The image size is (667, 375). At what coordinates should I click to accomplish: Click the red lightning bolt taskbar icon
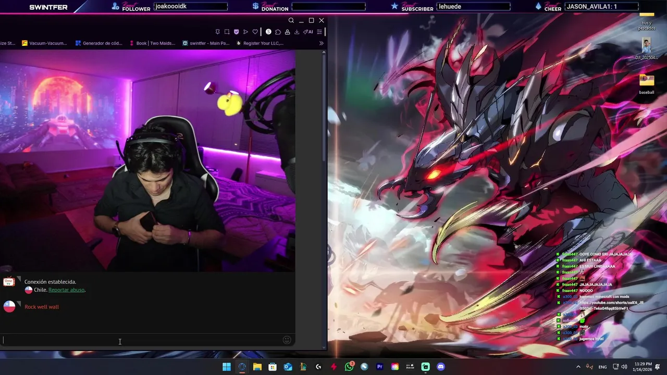coord(333,367)
